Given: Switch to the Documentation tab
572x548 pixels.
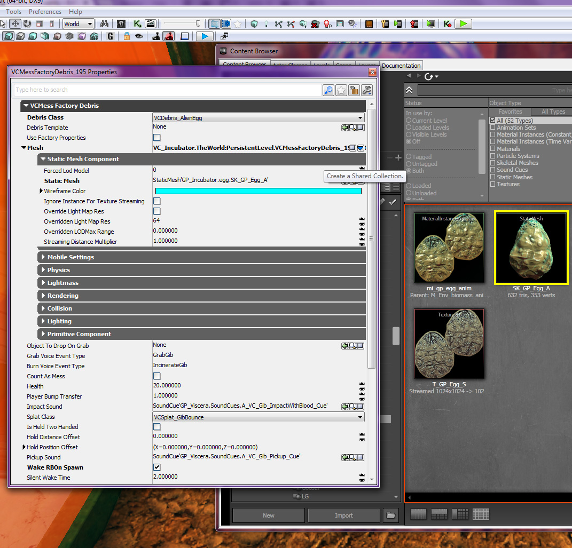Looking at the screenshot, I should [x=401, y=66].
